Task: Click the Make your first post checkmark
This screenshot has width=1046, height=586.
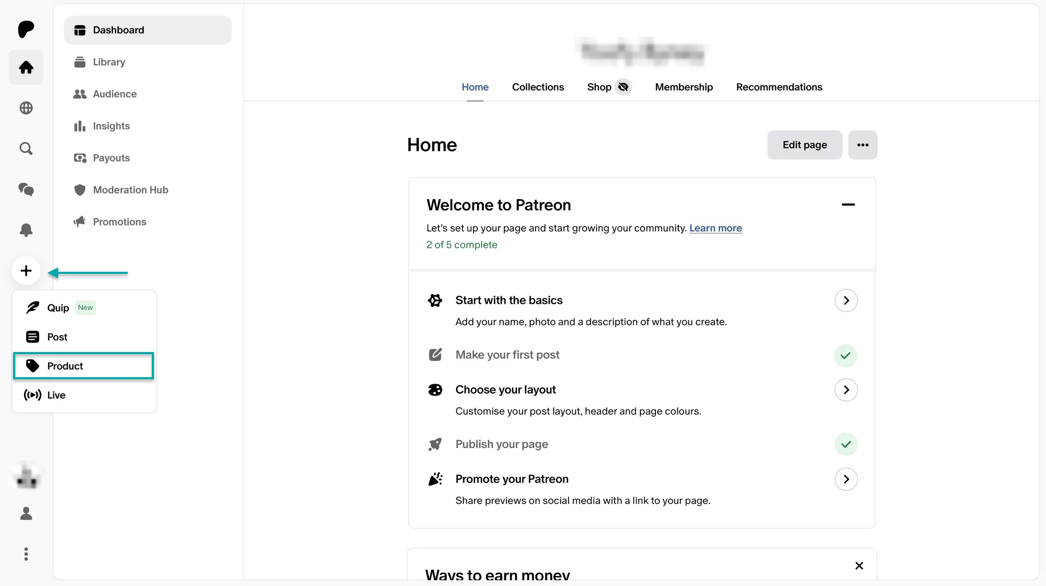Action: pyautogui.click(x=846, y=356)
